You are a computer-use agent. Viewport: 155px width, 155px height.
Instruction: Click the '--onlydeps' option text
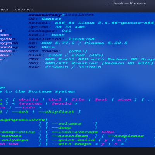(14, 140)
